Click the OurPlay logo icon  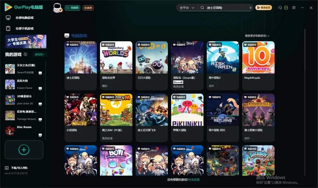pyautogui.click(x=8, y=7)
